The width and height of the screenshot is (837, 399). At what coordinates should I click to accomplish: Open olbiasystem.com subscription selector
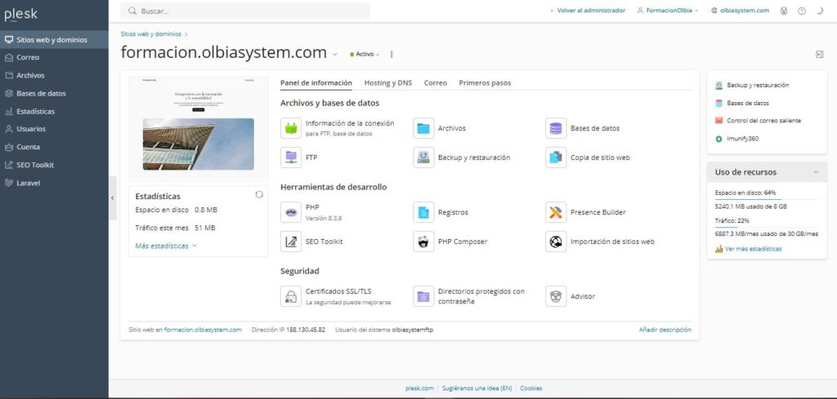point(741,11)
